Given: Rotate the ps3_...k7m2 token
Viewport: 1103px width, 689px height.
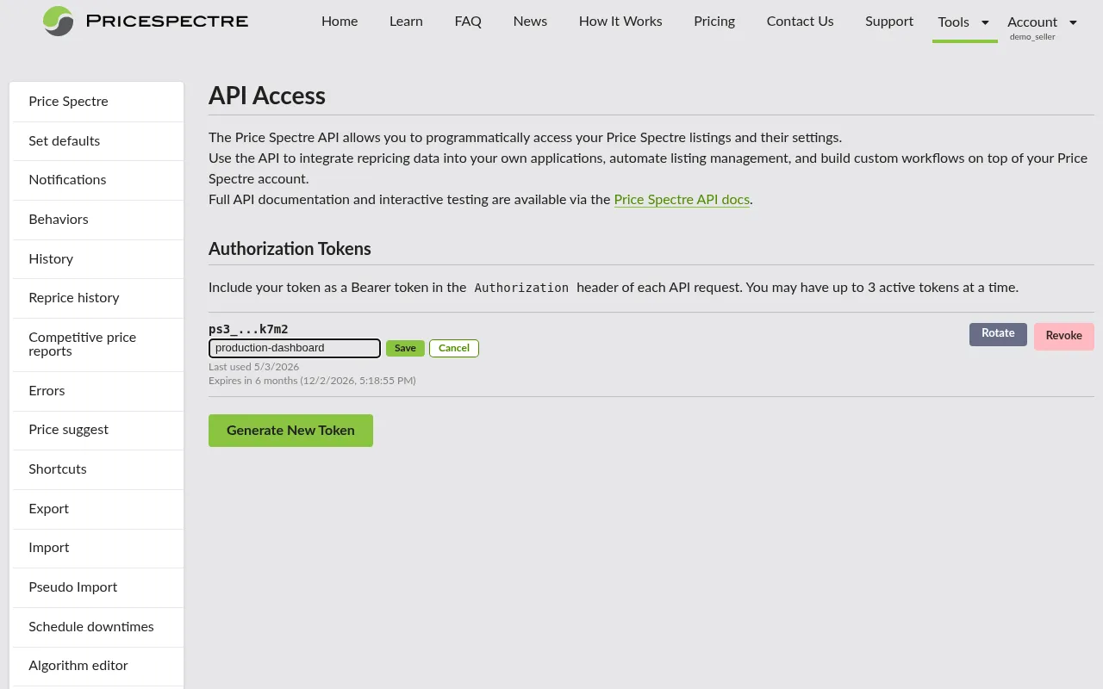Looking at the screenshot, I should pos(998,334).
